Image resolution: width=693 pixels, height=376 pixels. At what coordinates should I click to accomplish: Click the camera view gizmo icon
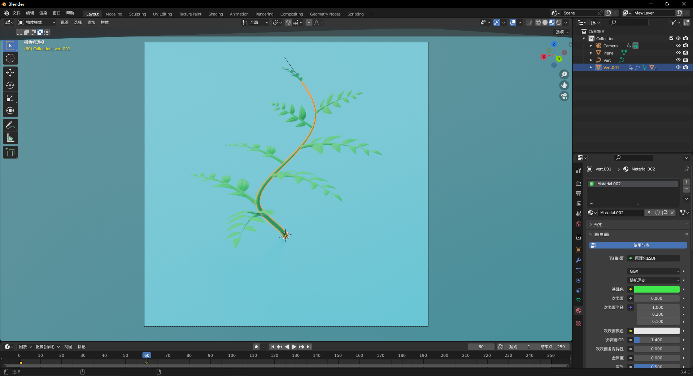(x=564, y=96)
